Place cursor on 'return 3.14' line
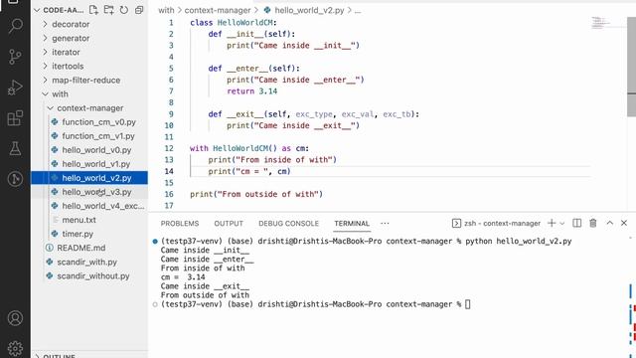Screen dimensions: 636x358 pos(251,91)
